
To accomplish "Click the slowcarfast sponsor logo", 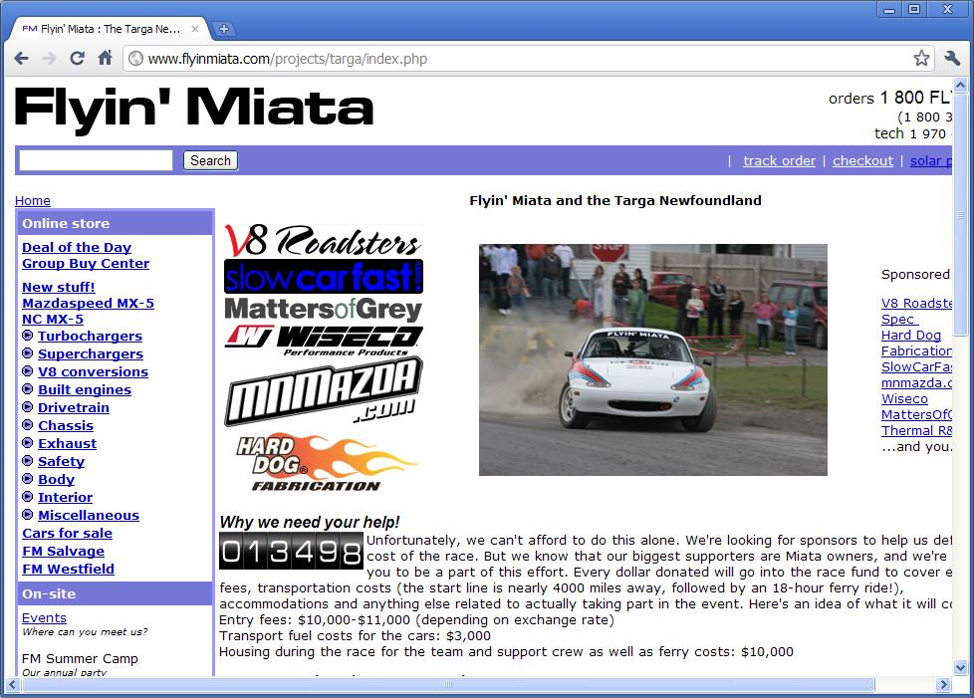I will [x=323, y=277].
